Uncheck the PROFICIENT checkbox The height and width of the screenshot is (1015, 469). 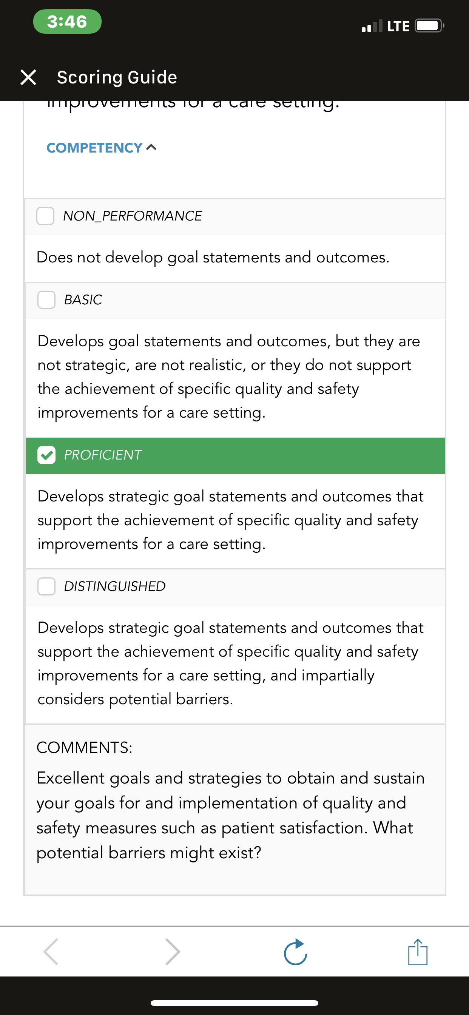tap(46, 455)
